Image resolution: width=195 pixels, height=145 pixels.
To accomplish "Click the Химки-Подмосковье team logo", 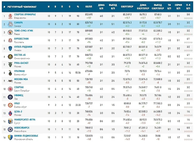I will 10,137.
